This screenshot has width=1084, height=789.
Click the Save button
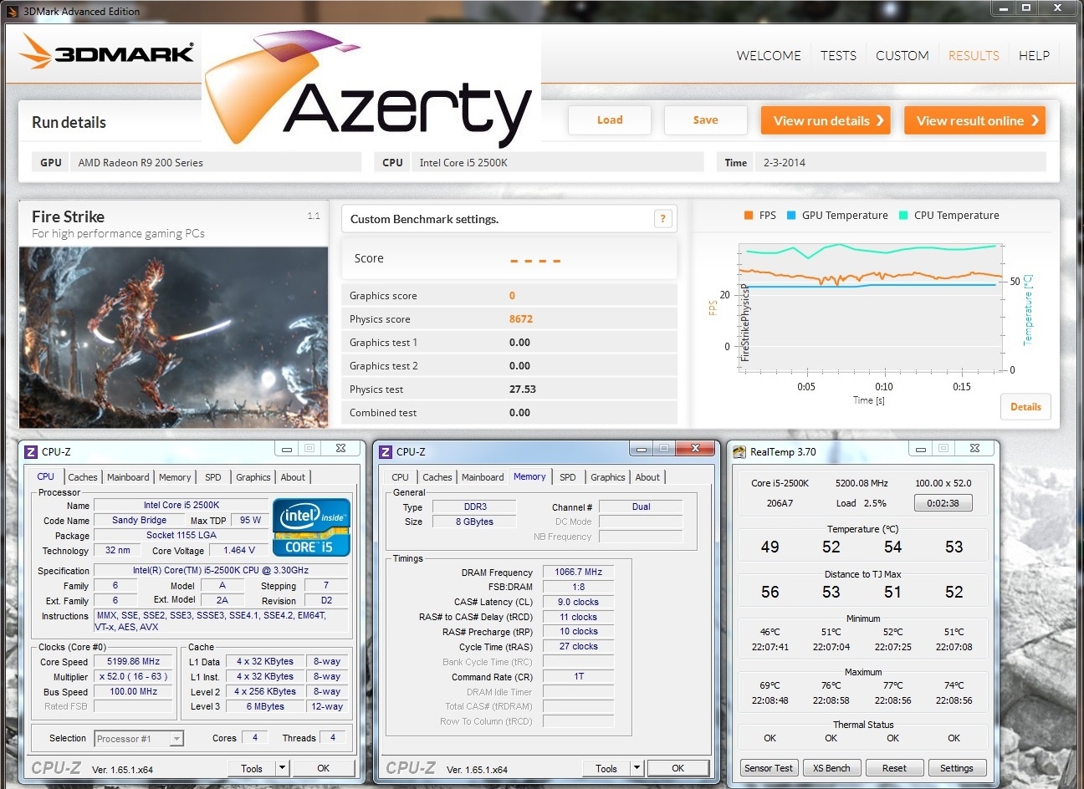[705, 120]
